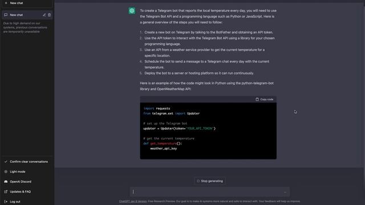This screenshot has width=365, height=205.
Task: Log out of the account
Action: (x=27, y=202)
